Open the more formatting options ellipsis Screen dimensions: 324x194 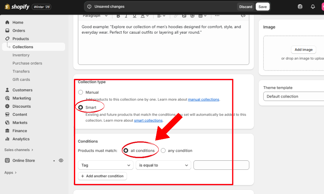[217, 16]
